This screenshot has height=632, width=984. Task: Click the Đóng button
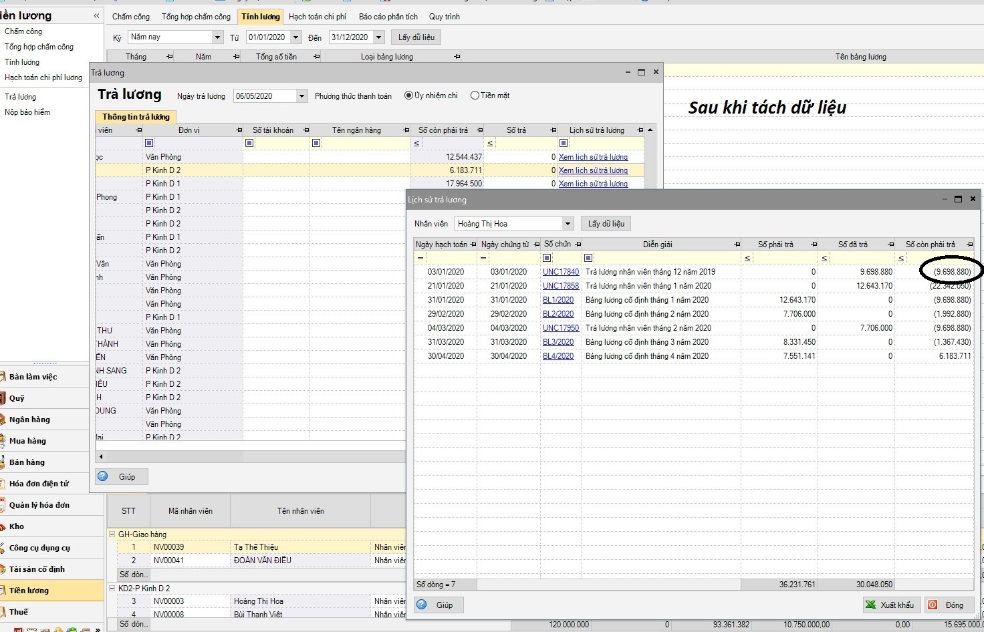click(x=948, y=605)
